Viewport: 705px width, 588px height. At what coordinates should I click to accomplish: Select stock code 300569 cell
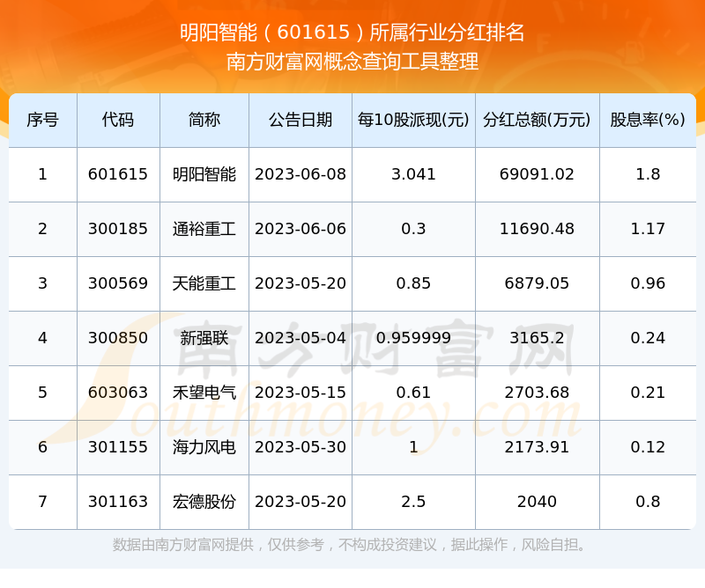[118, 283]
